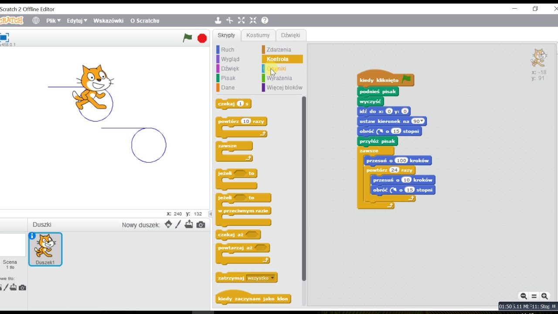The width and height of the screenshot is (558, 314).
Task: Switch to the Skrypty tab
Action: [226, 35]
